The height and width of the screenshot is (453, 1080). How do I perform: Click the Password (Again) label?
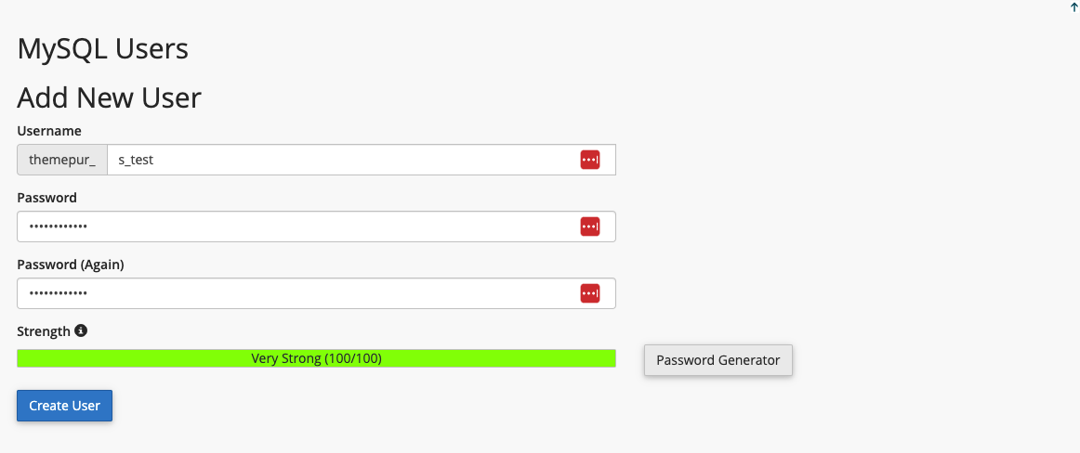tap(71, 264)
